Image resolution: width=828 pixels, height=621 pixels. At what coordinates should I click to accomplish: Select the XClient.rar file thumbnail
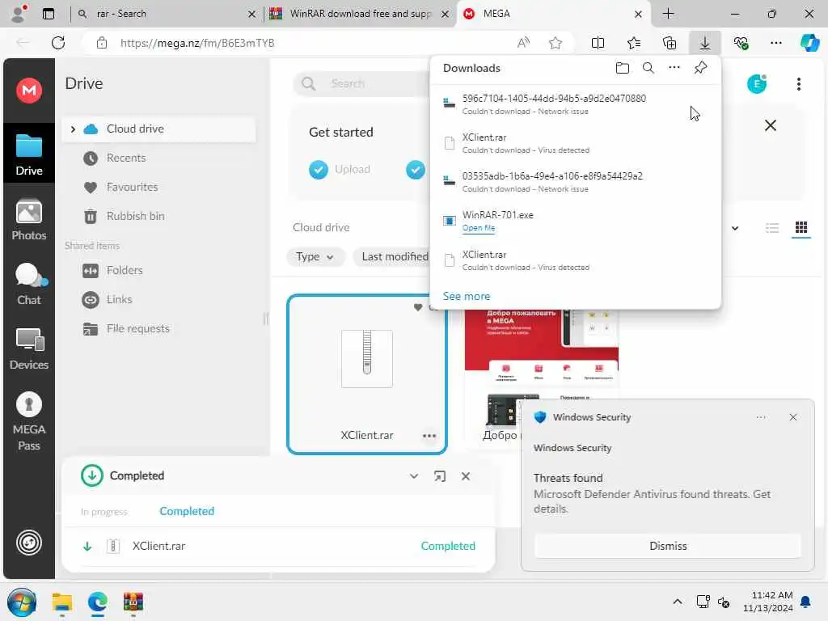pyautogui.click(x=367, y=374)
